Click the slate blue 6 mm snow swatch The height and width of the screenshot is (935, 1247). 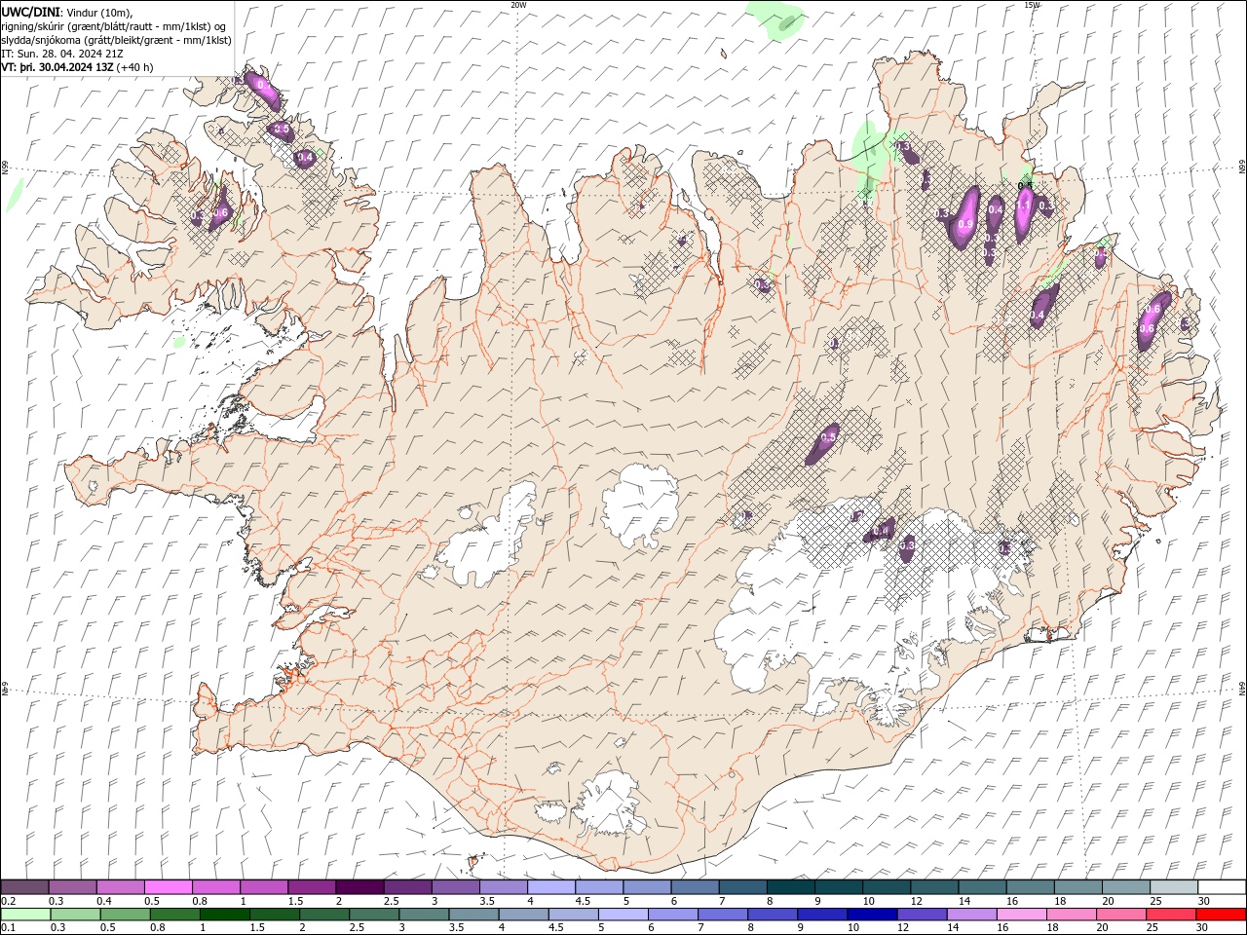(696, 887)
